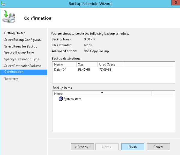Open the Getting Started step
The height and width of the screenshot is (155, 180).
coord(15,33)
